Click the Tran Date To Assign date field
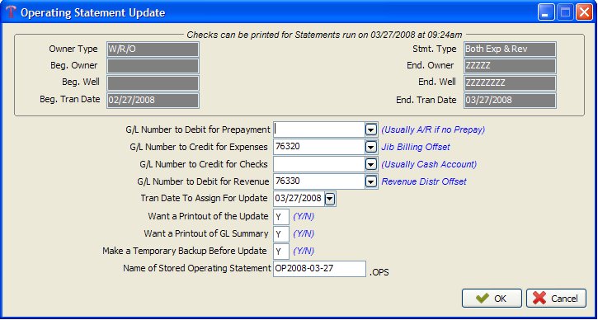The image size is (598, 320). (299, 199)
